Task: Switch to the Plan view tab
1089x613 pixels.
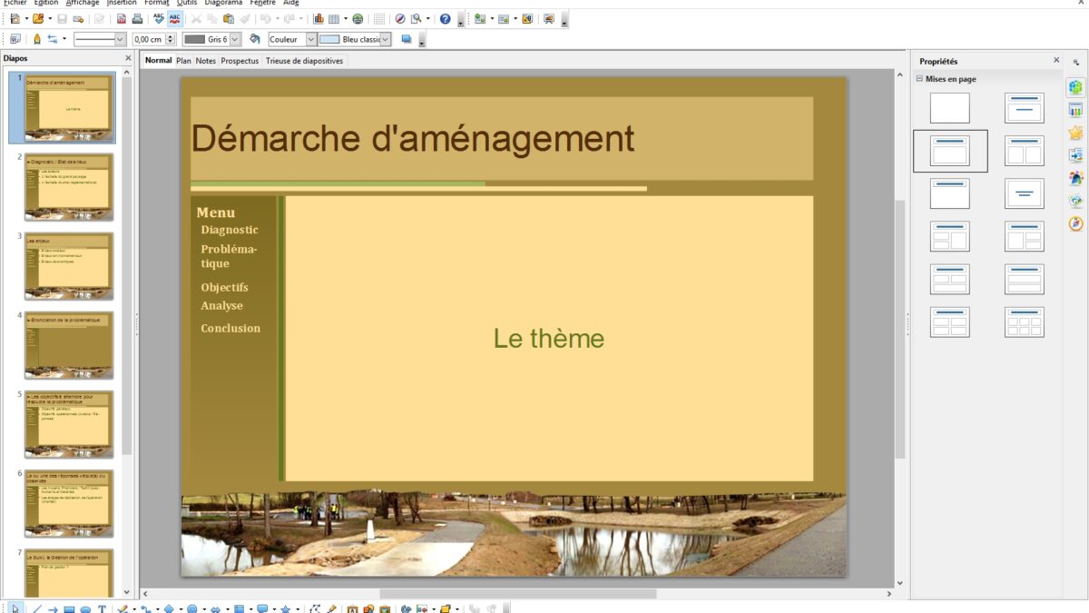Action: (x=183, y=61)
